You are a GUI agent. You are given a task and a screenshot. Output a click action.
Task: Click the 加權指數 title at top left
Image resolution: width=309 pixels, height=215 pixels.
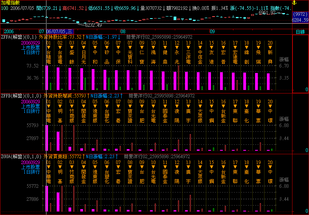pos(10,2)
